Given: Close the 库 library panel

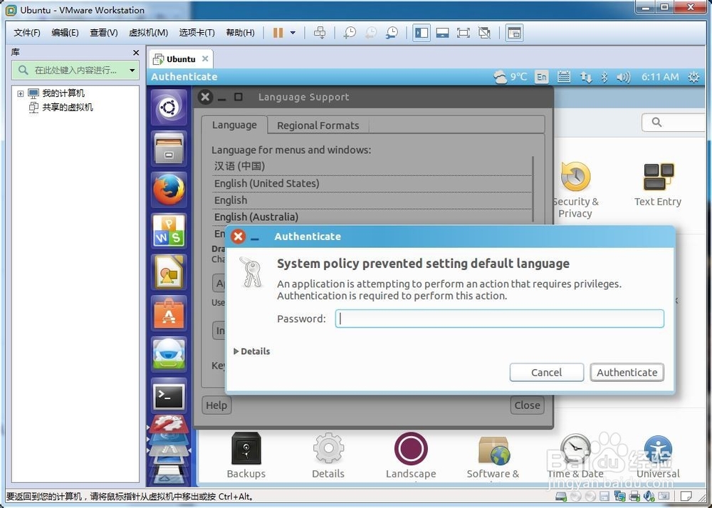Looking at the screenshot, I should [136, 53].
